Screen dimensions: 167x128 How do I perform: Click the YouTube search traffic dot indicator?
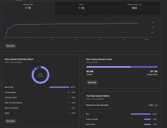tap(68, 97)
